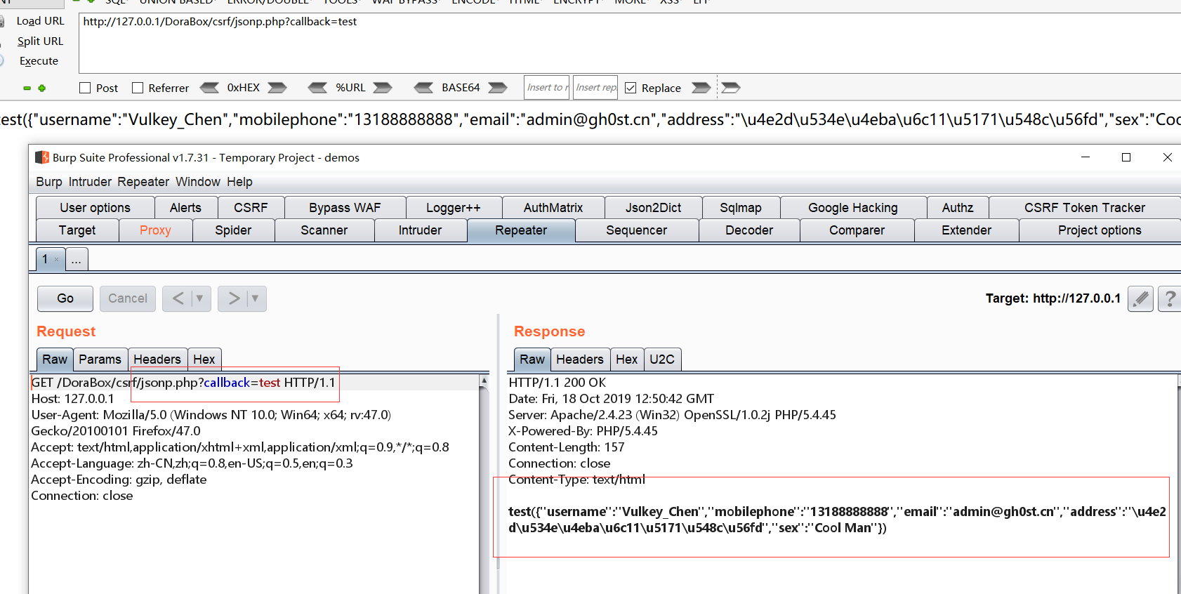Open the Authz tab
This screenshot has height=594, width=1181.
958,208
